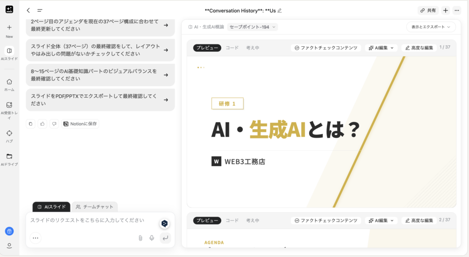Click the back arrow in header
This screenshot has height=257, width=469.
tap(28, 11)
